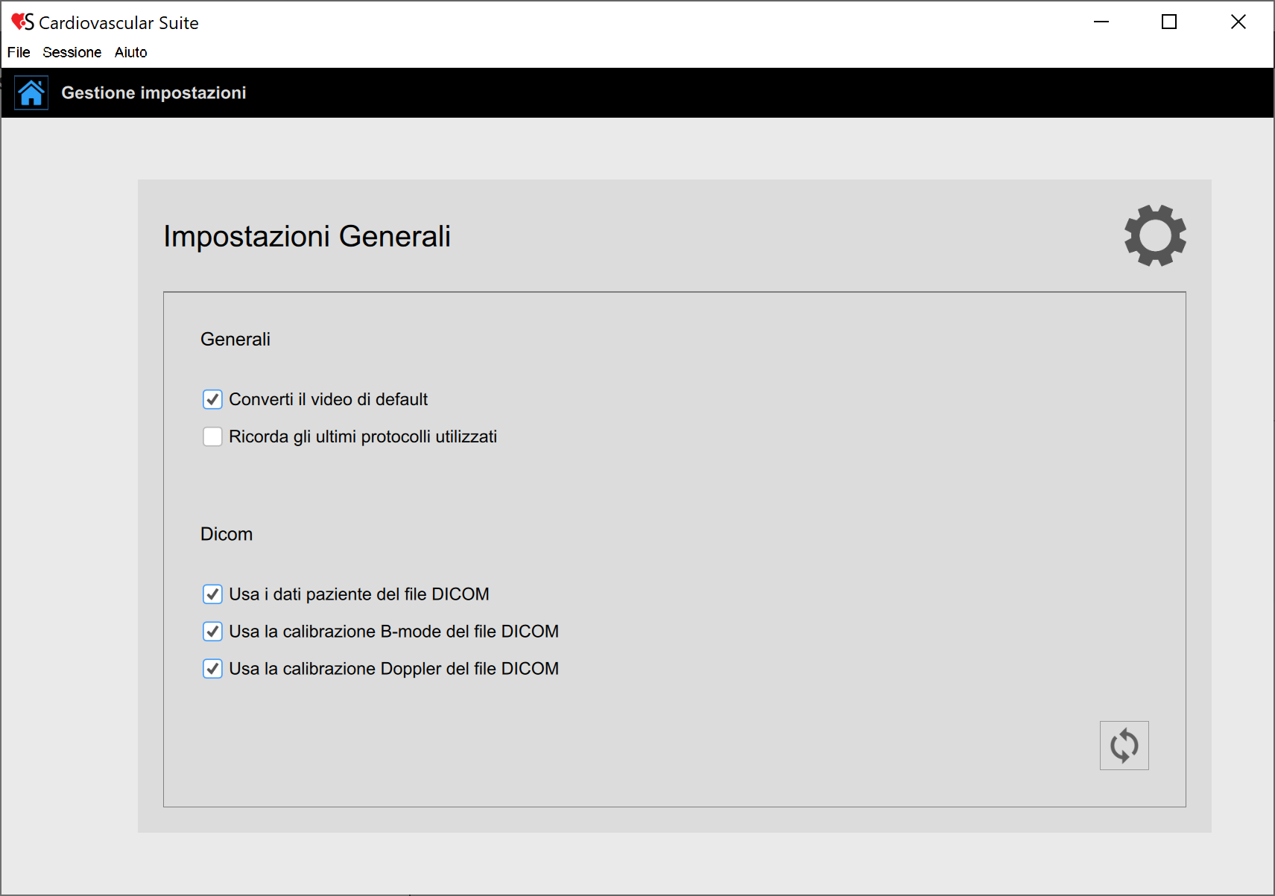Click the blue Home icon
The image size is (1275, 896).
[31, 93]
